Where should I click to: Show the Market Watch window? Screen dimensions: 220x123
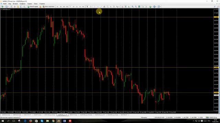pos(11,6)
